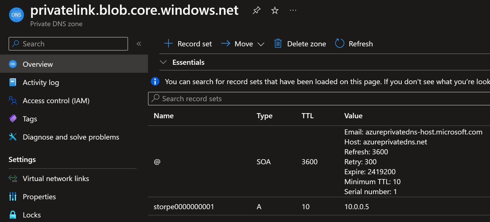Image resolution: width=490 pixels, height=222 pixels.
Task: Click the Overview DNS icon in sidebar
Action: coord(13,64)
